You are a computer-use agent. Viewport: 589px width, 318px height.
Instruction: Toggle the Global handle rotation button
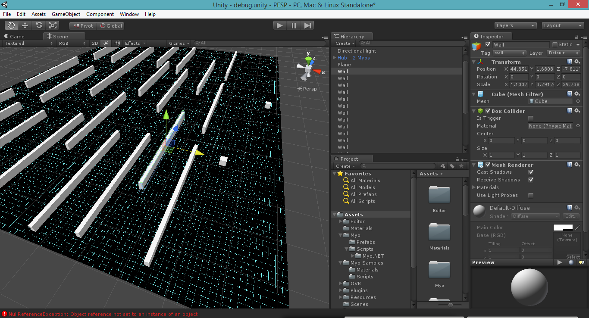111,26
